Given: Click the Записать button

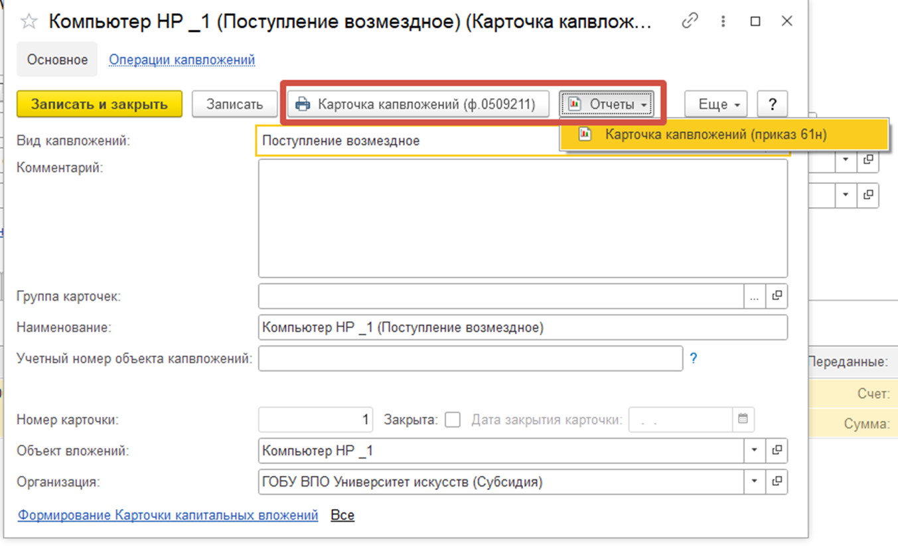Looking at the screenshot, I should pyautogui.click(x=234, y=104).
